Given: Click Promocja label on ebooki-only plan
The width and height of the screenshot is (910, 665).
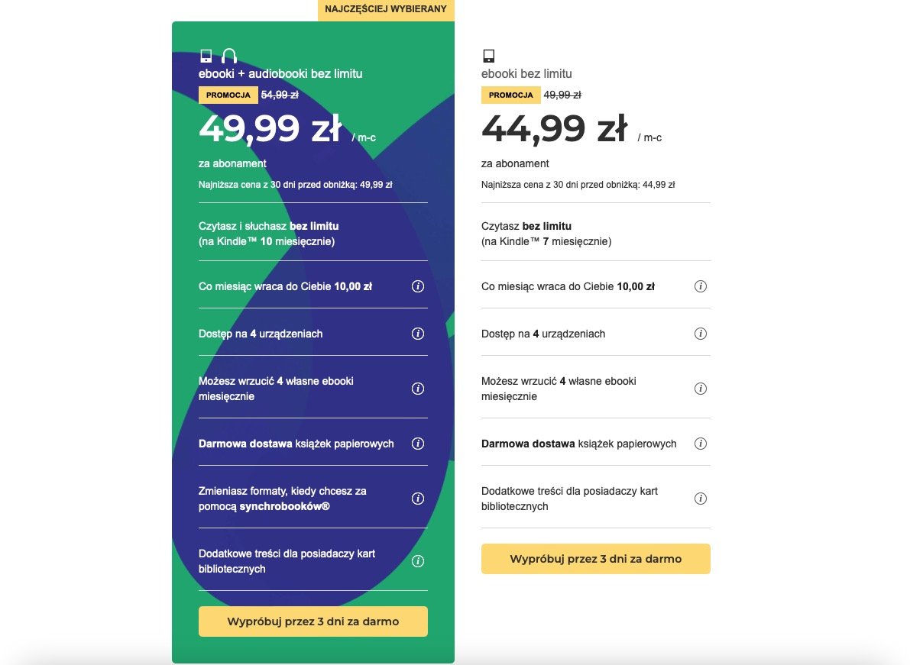Looking at the screenshot, I should click(510, 95).
